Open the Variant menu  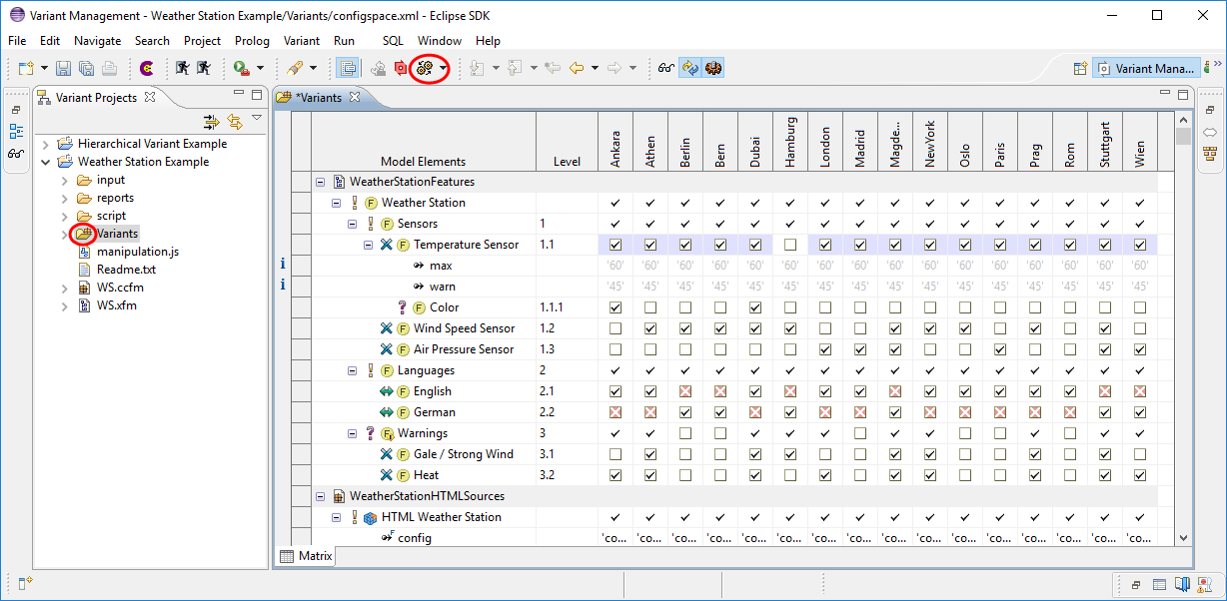coord(301,41)
